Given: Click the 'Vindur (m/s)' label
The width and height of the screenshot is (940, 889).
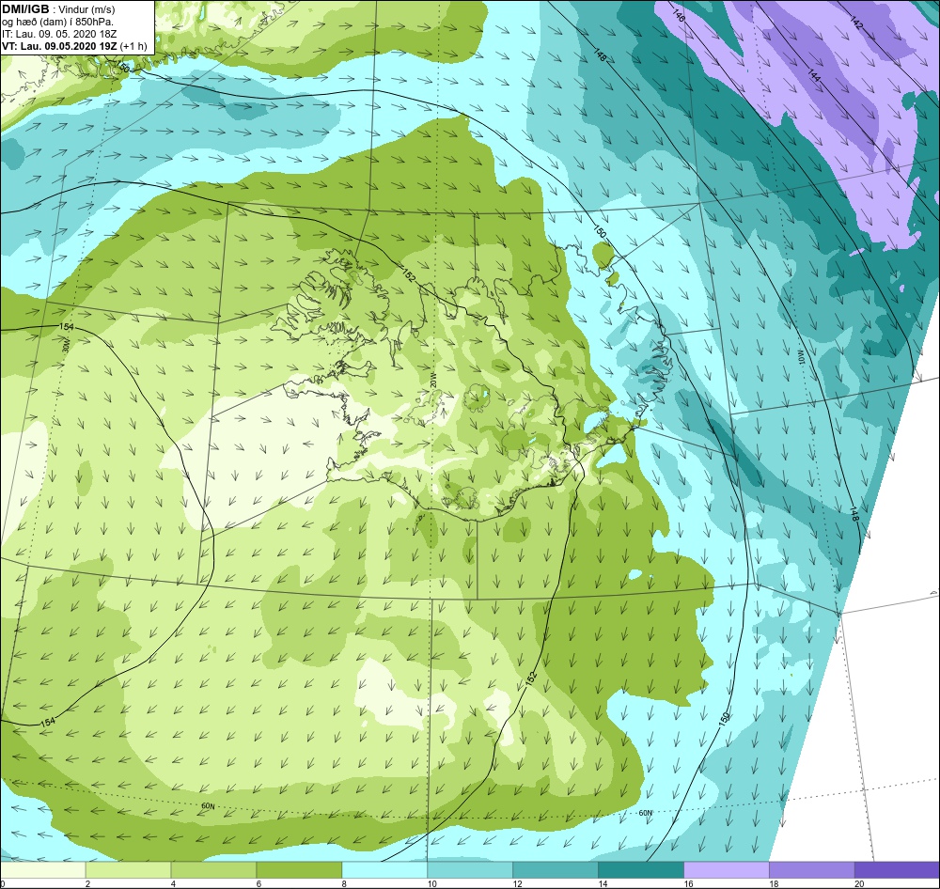Looking at the screenshot, I should [x=88, y=9].
